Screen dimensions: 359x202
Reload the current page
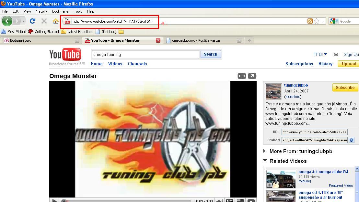[x=32, y=21]
